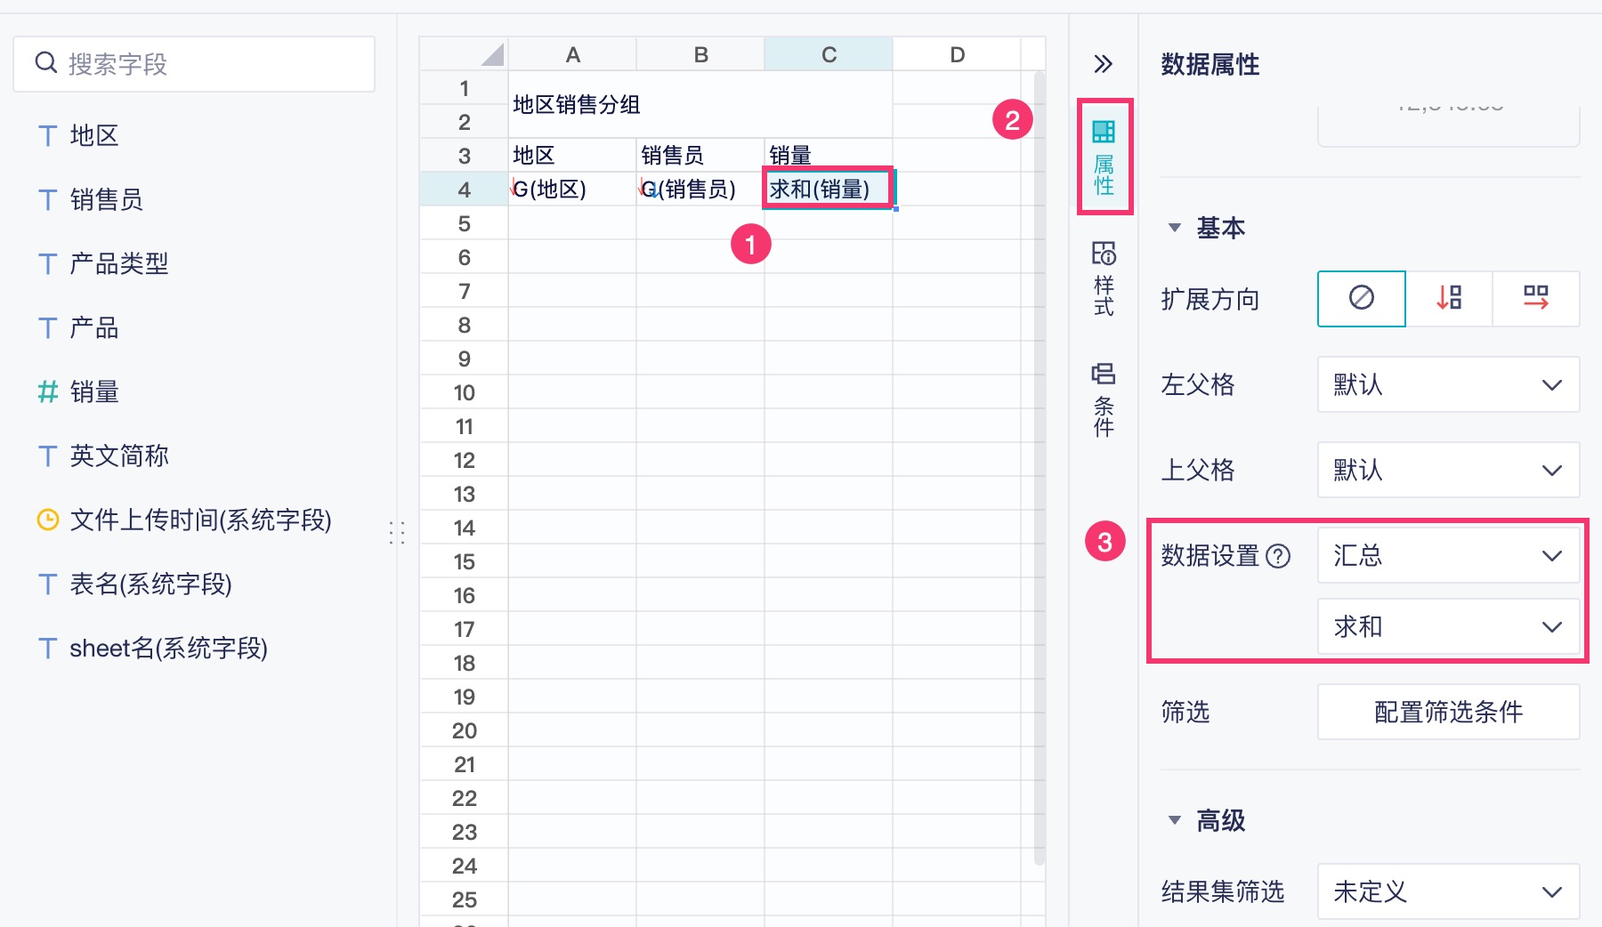Click the text-type icon beside 销售员
Screen dimensions: 1602x927
tap(48, 200)
